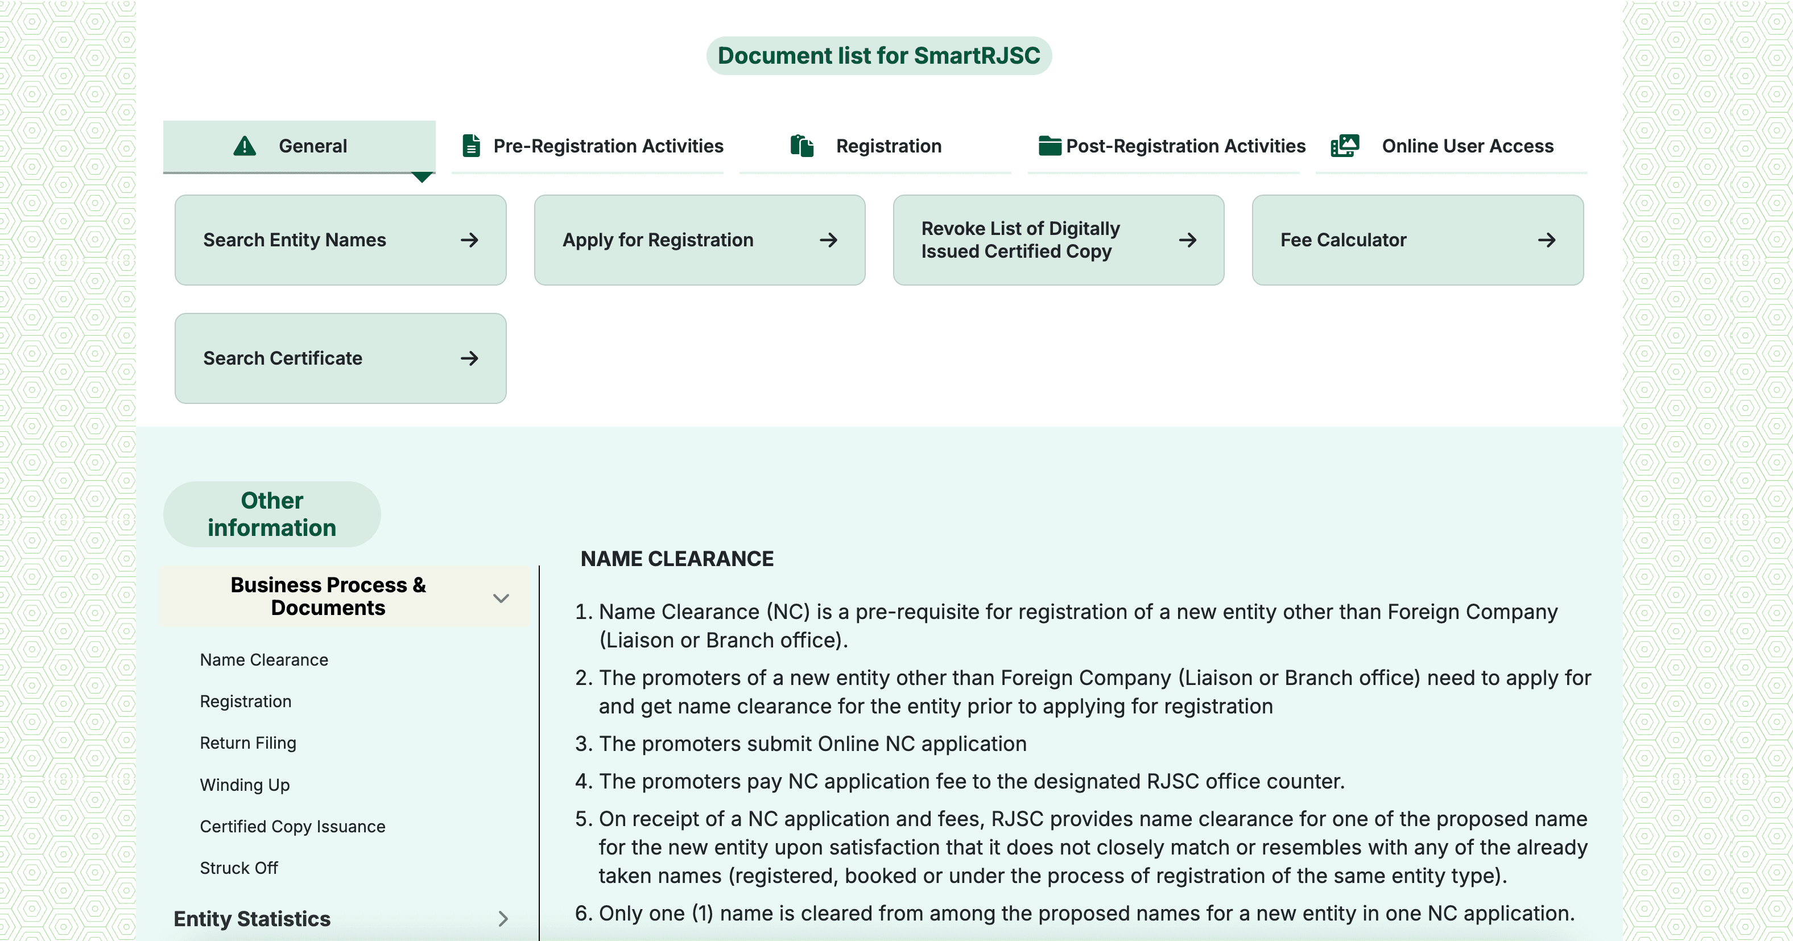Click the arrow on Search Entity Names card
Screen dimensions: 1793x941
469,240
